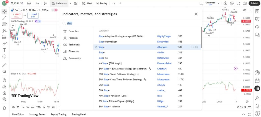Open the USD currency dropdown

pos(247,10)
